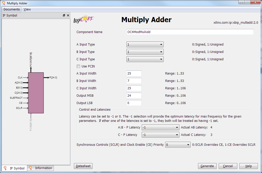The image size is (262, 173).
Task: Click the IP Symbol tab lightbulb icon
Action: [5, 168]
